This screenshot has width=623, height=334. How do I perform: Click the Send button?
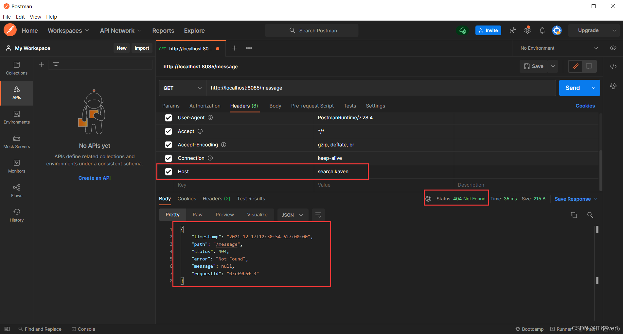coord(573,88)
